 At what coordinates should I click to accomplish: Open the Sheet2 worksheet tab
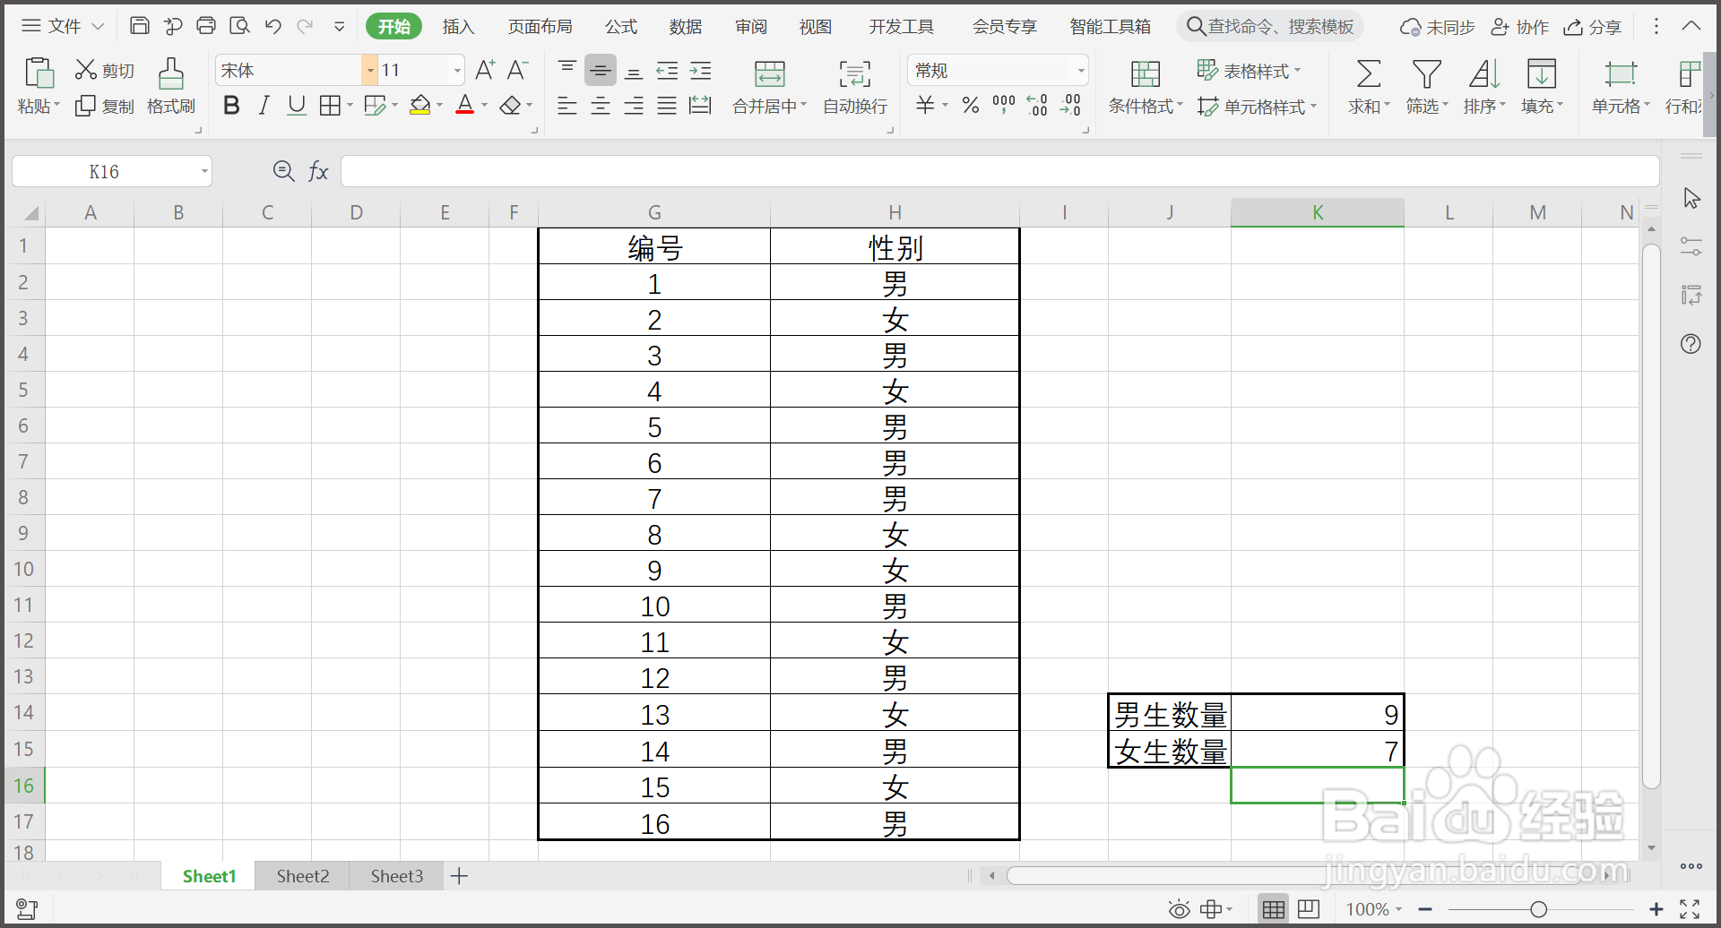[x=303, y=876]
